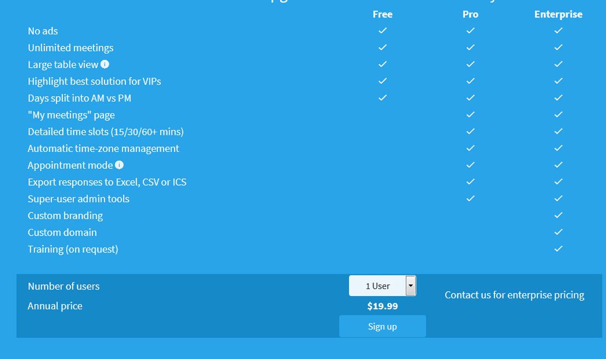Image resolution: width=606 pixels, height=359 pixels.
Task: Click Enterprise checkmark for Custom domain
Action: pyautogui.click(x=558, y=232)
